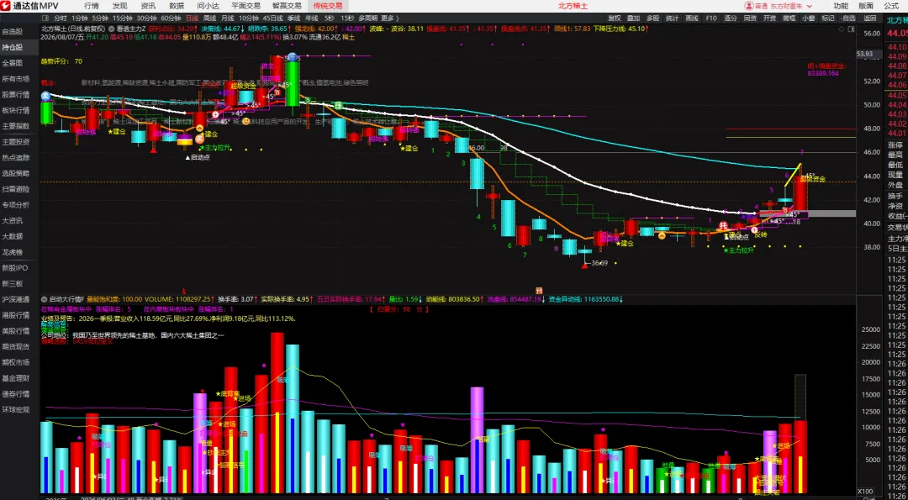Expand the 更多 period options
This screenshot has width=908, height=500.
click(390, 18)
